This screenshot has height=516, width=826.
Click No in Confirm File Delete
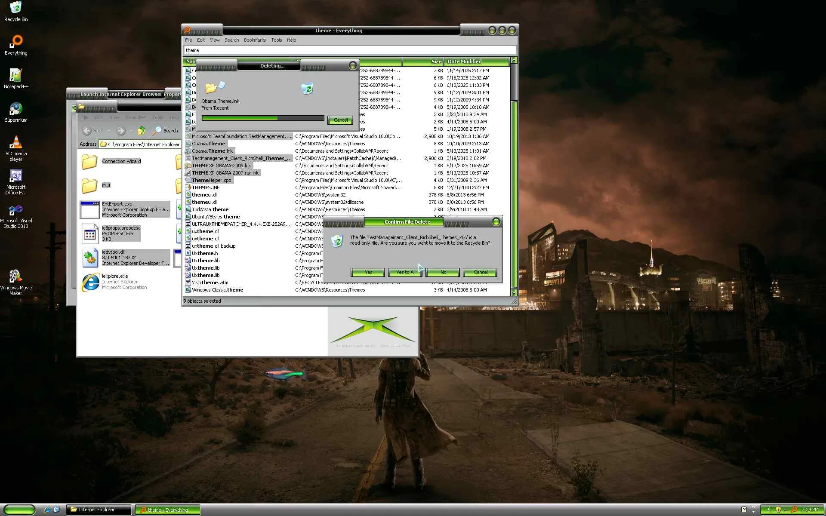click(x=443, y=272)
